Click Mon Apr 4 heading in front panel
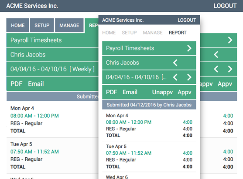 point(117,116)
